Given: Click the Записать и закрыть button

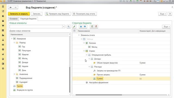Looking at the screenshot, I should click(19, 14).
